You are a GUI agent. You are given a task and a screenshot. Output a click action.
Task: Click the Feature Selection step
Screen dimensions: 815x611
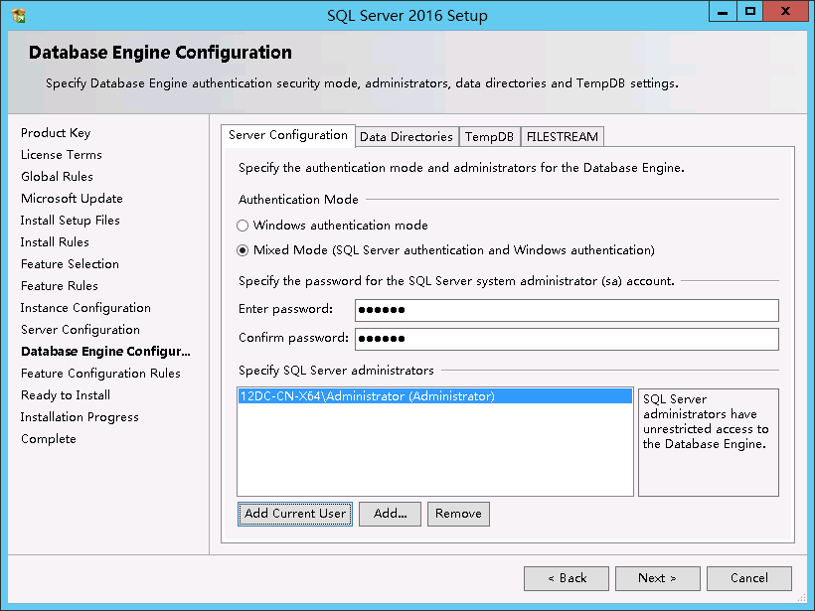pyautogui.click(x=70, y=264)
